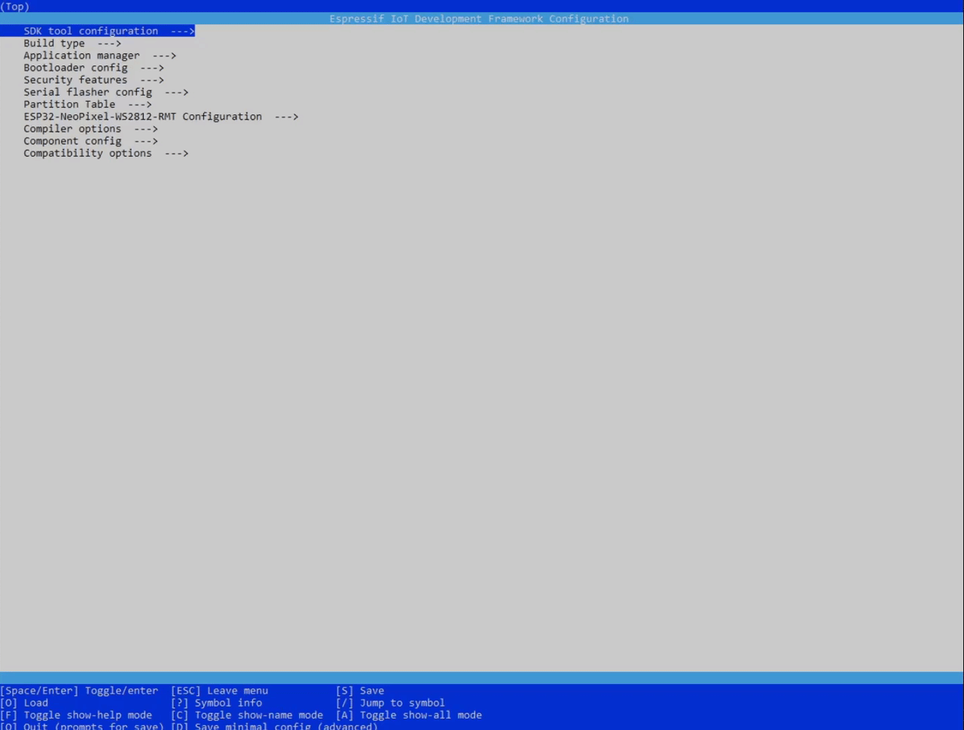Viewport: 964px width, 730px height.
Task: Click the [C] Toggle show-name mode hint
Action: click(x=247, y=715)
